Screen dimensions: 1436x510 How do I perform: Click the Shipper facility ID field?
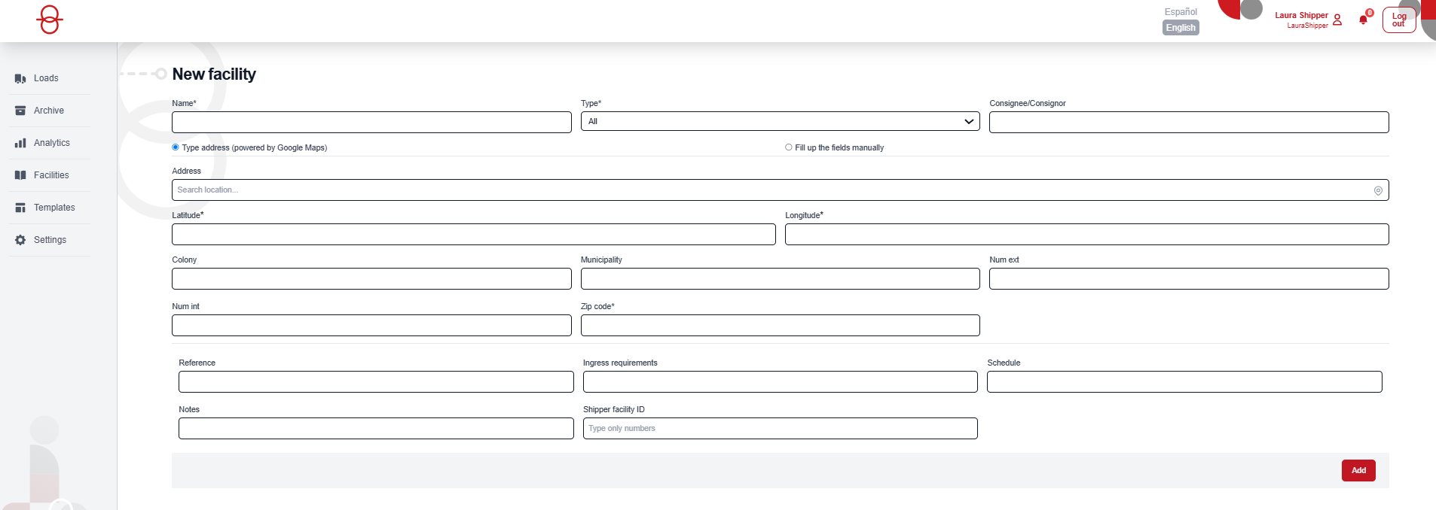coord(780,429)
